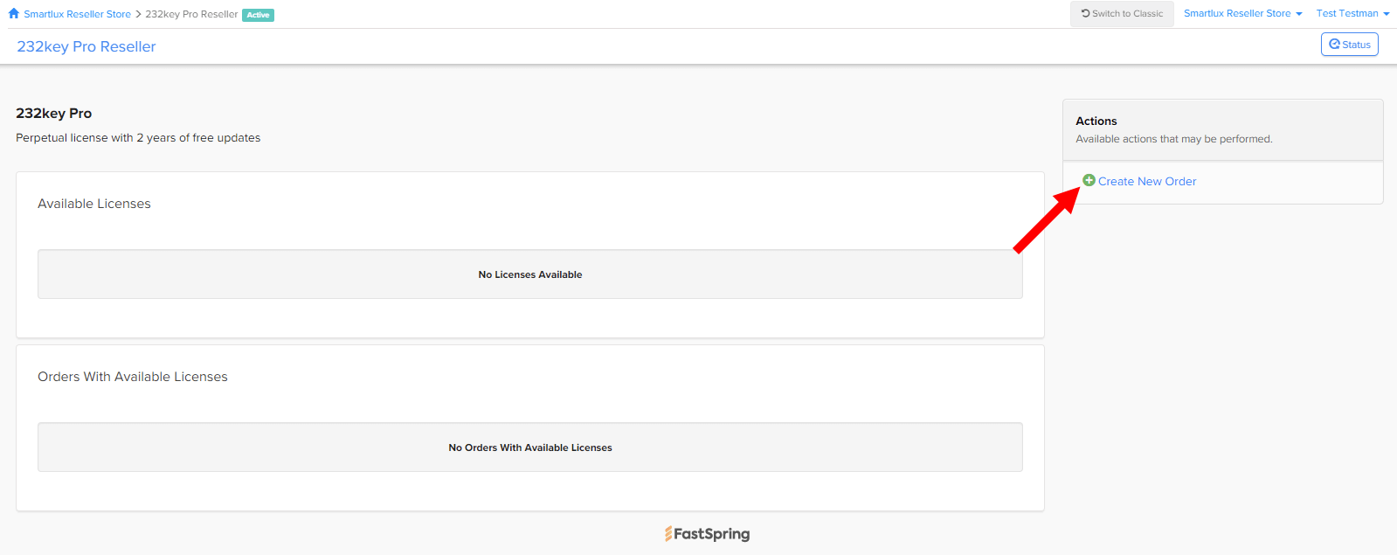Click the Available Licenses section heading
The image size is (1397, 555).
pos(94,204)
